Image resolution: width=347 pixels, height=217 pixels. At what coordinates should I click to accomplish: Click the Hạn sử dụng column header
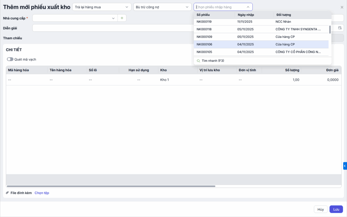(x=139, y=70)
